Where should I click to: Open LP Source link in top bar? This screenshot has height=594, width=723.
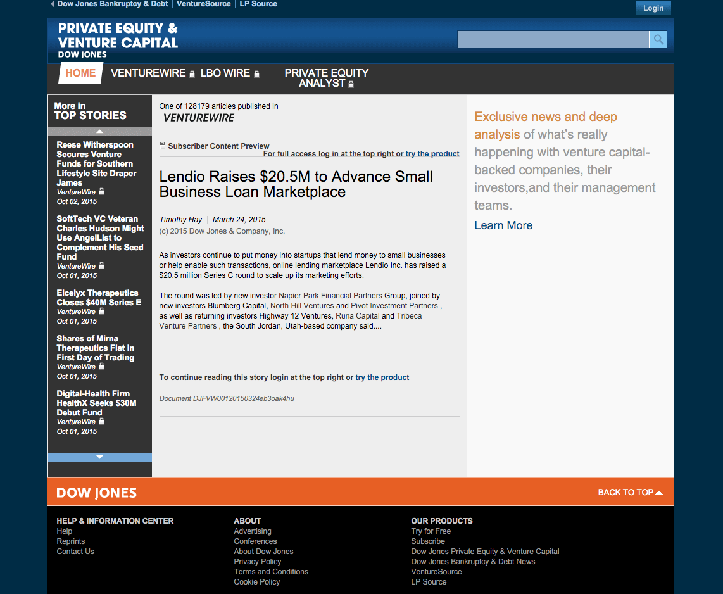click(258, 4)
